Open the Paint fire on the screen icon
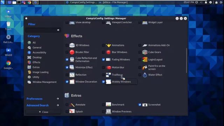The height and width of the screenshot is (126, 224). 145,68
